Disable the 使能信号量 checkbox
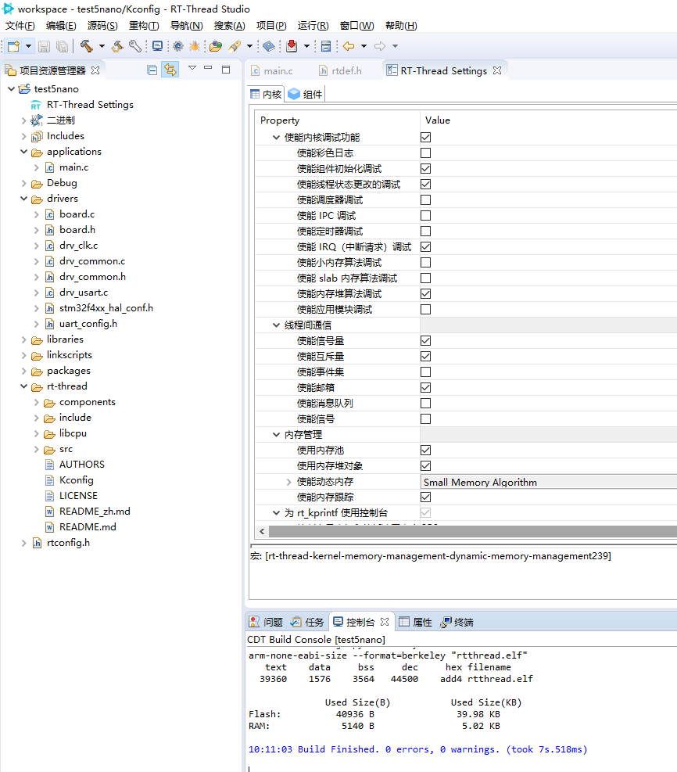Image resolution: width=677 pixels, height=772 pixels. point(425,340)
